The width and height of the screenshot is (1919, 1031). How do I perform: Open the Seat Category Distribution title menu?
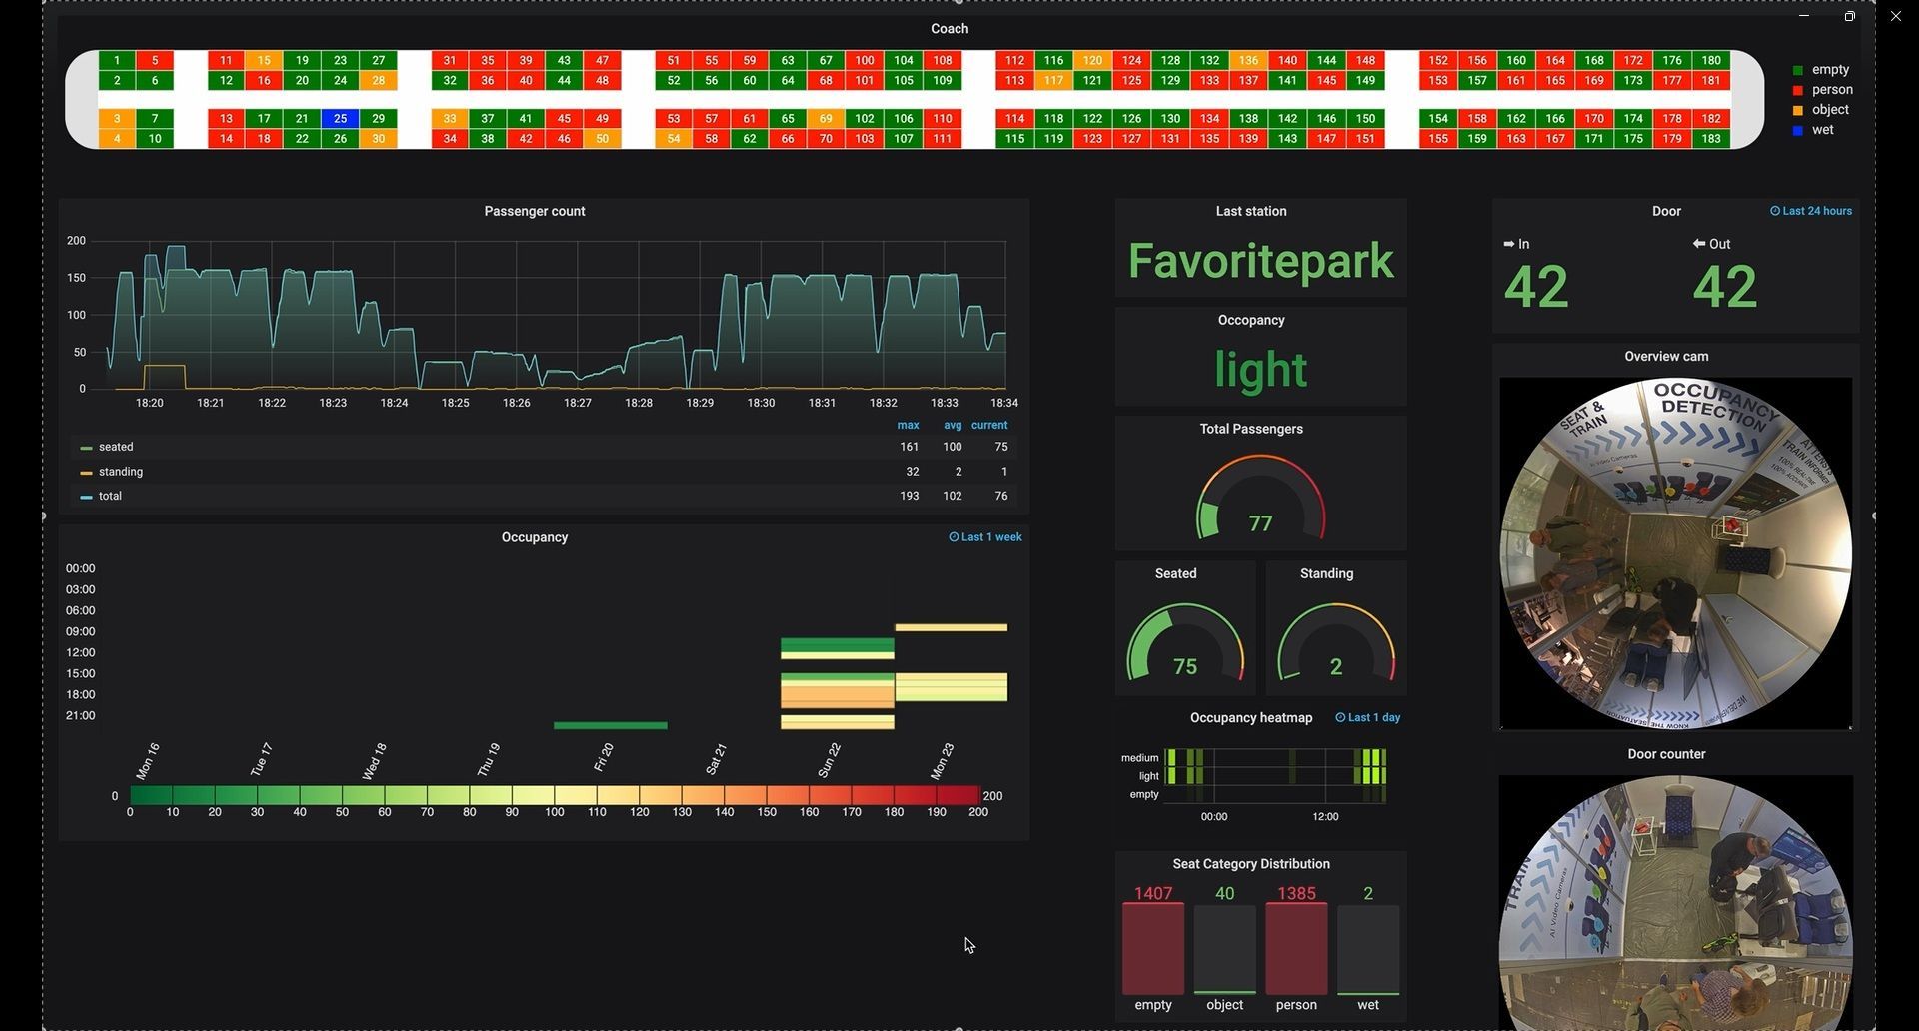(1251, 864)
